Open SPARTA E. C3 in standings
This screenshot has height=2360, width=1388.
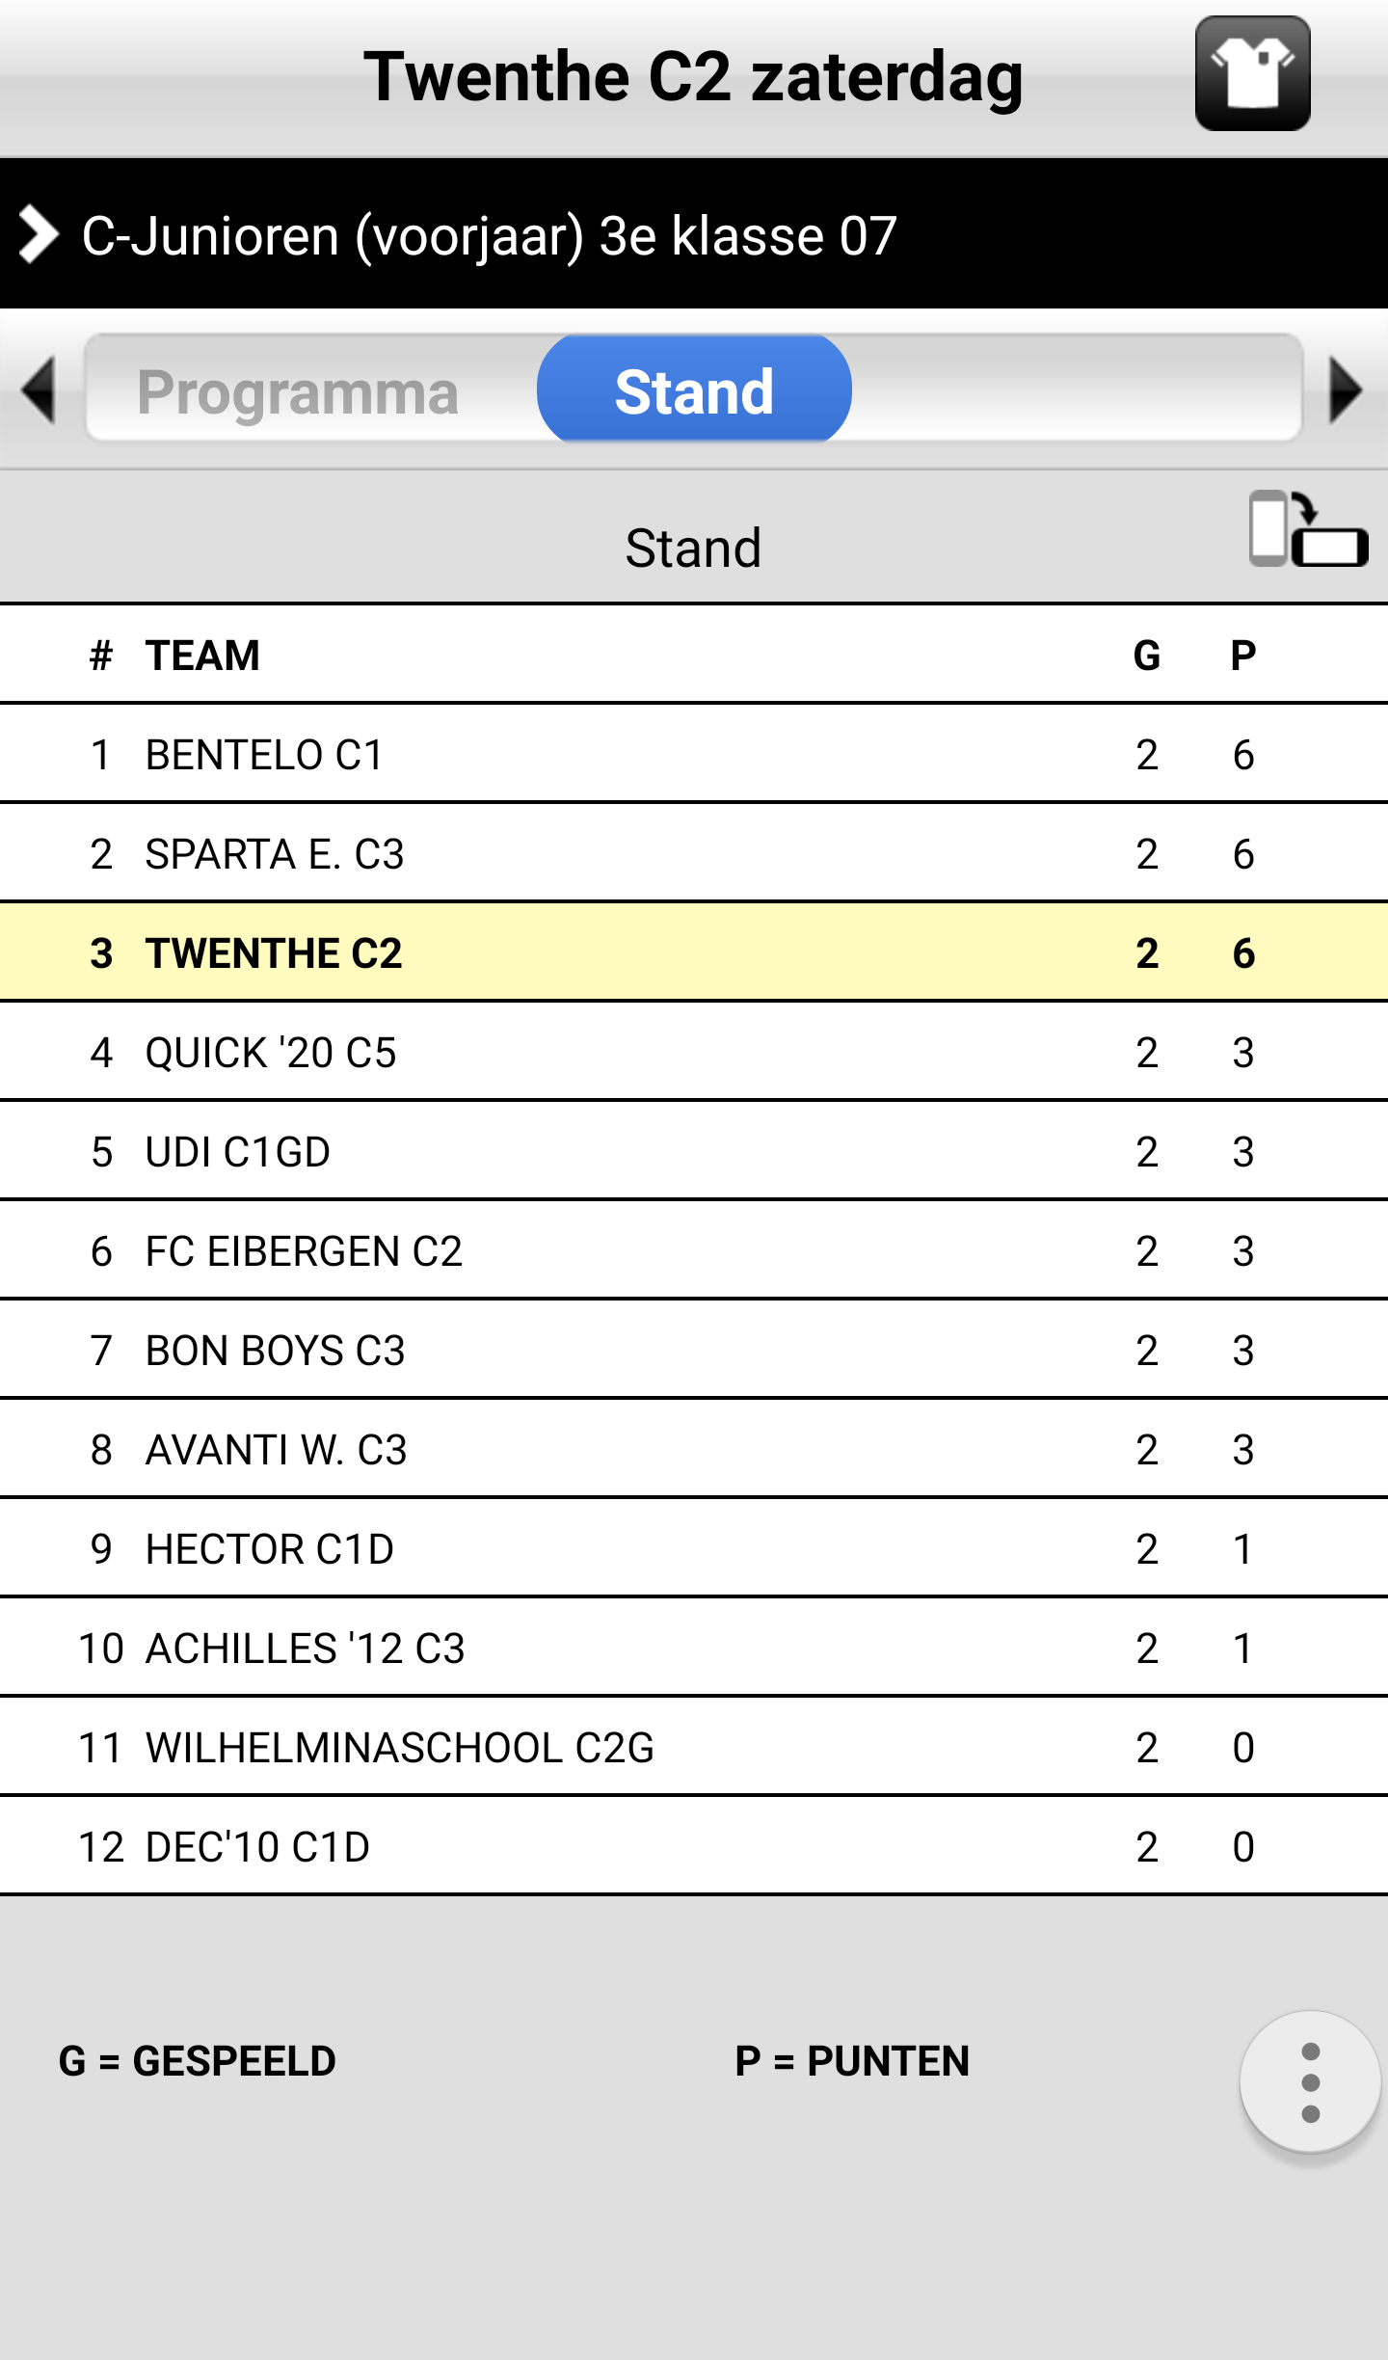694,853
